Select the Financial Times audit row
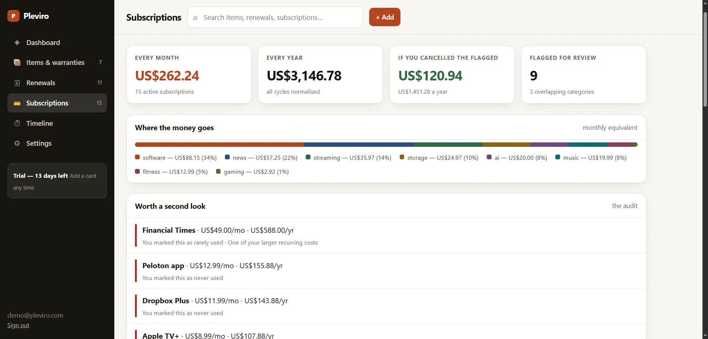 click(x=386, y=235)
